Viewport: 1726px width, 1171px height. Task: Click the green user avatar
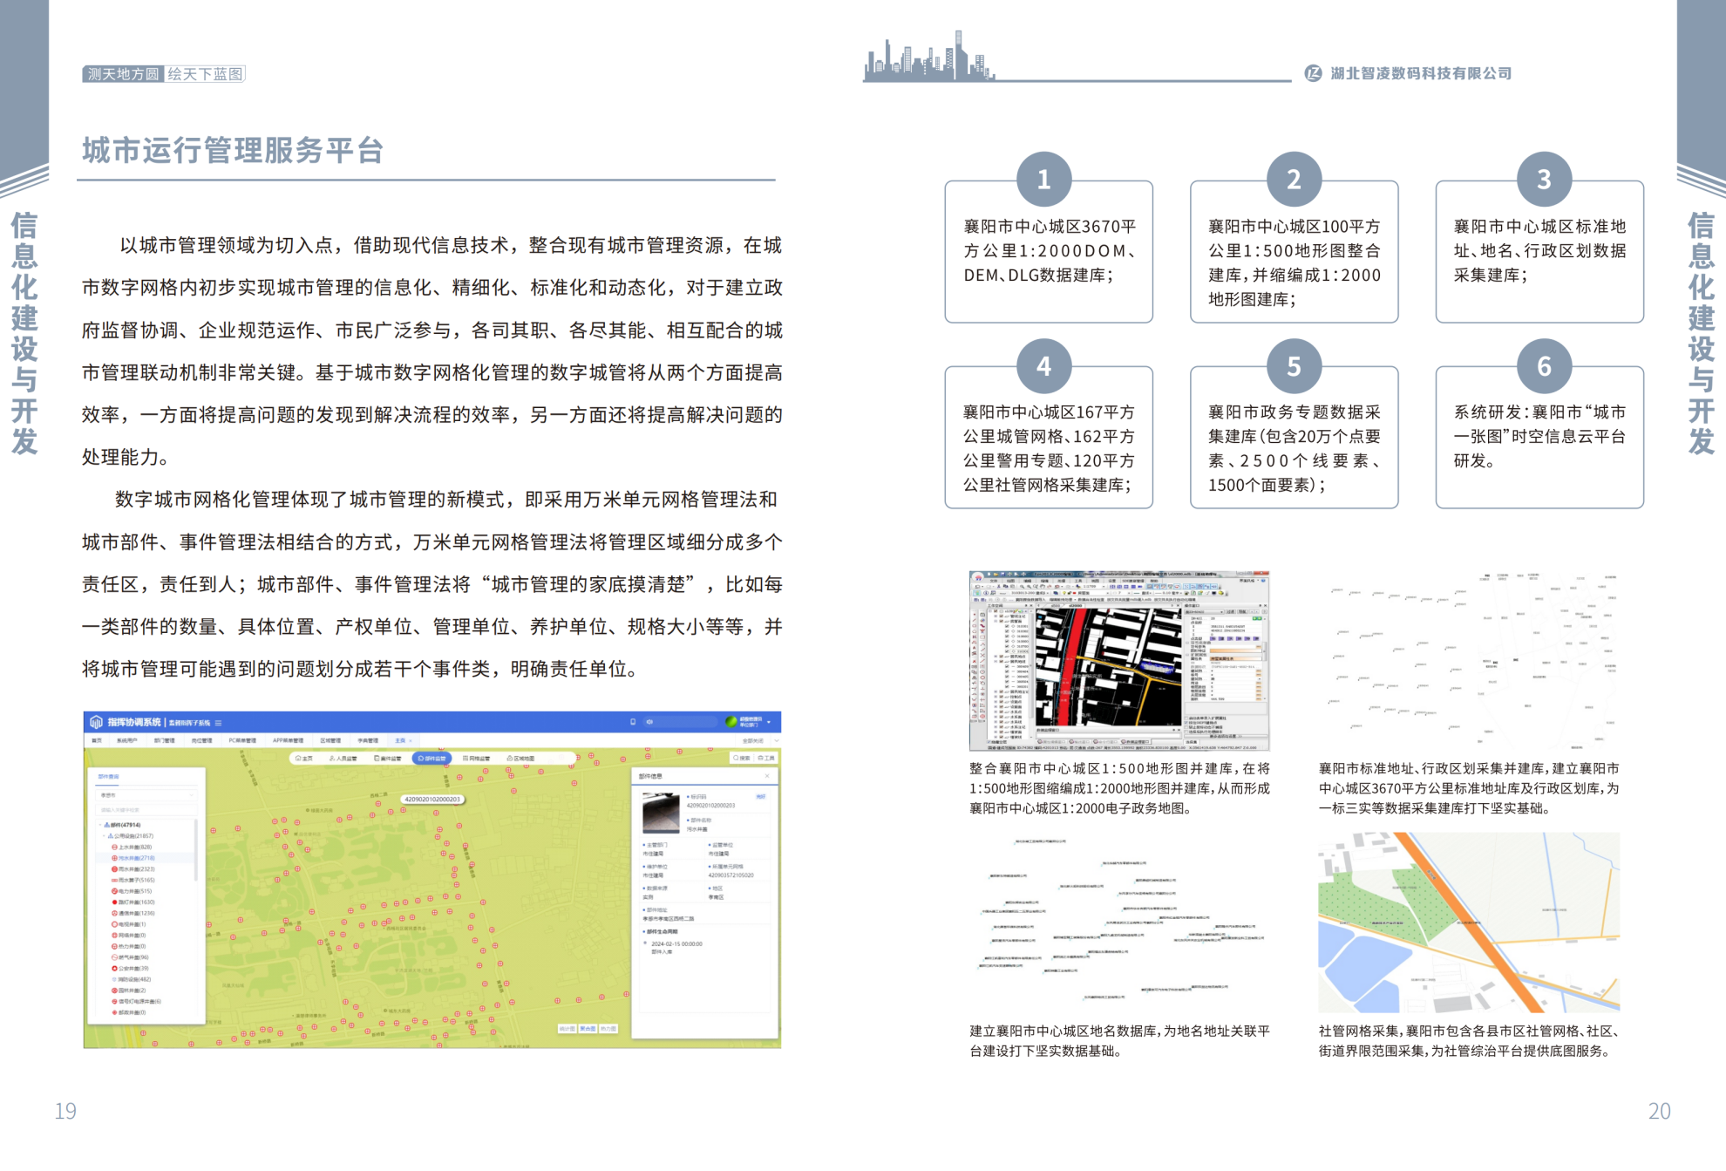click(731, 722)
